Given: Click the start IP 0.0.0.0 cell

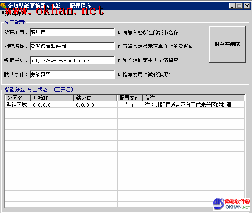Looking at the screenshot, I should [x=52, y=105].
